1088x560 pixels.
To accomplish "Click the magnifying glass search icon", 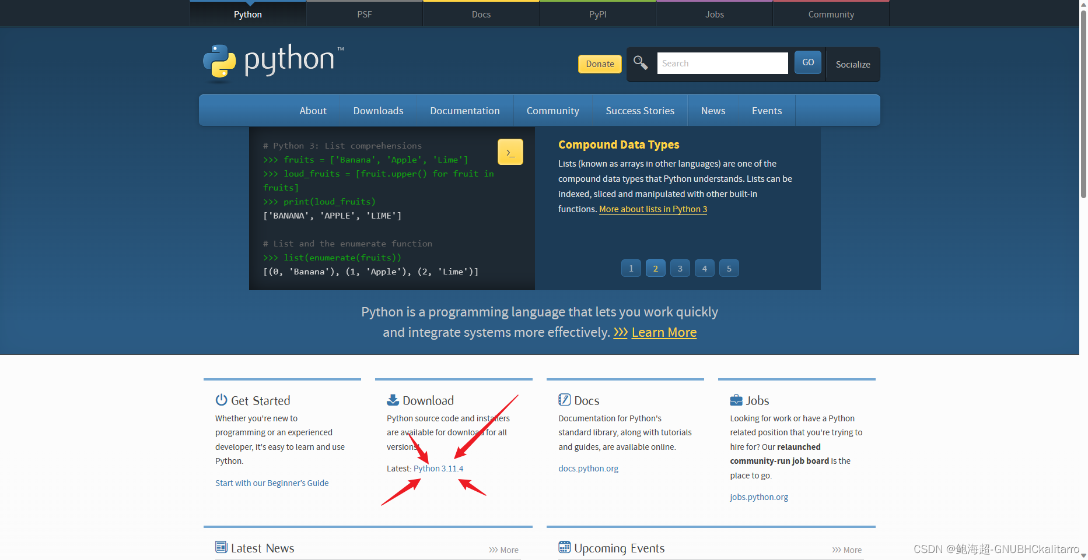I will tap(641, 63).
